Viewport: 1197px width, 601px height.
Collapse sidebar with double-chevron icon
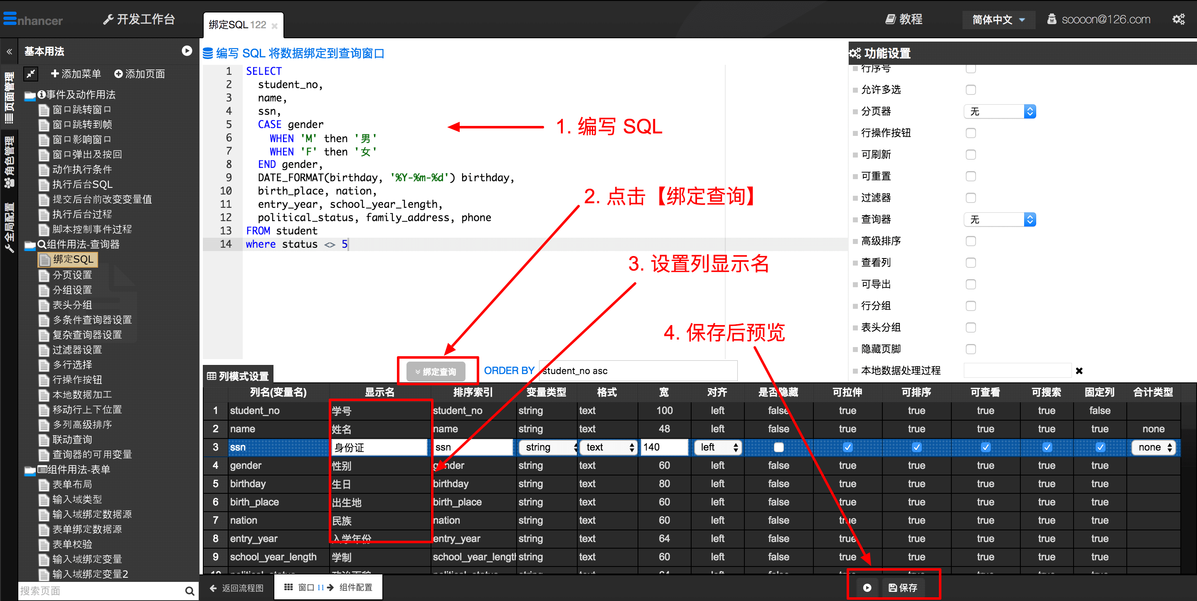[9, 52]
